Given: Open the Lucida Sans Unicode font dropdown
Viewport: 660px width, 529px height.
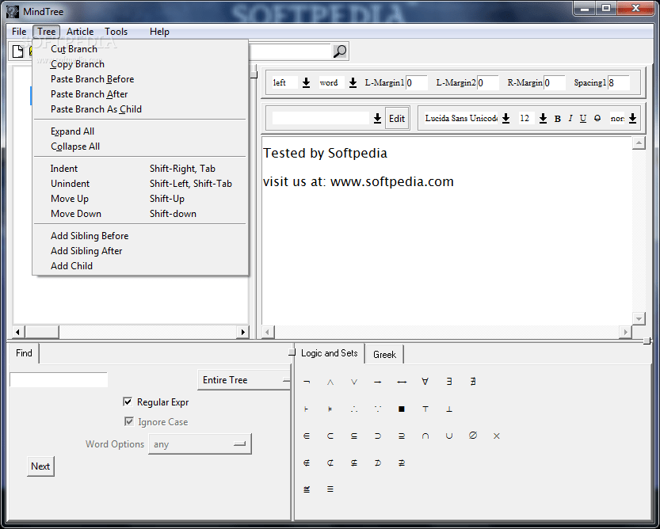Looking at the screenshot, I should click(x=506, y=119).
